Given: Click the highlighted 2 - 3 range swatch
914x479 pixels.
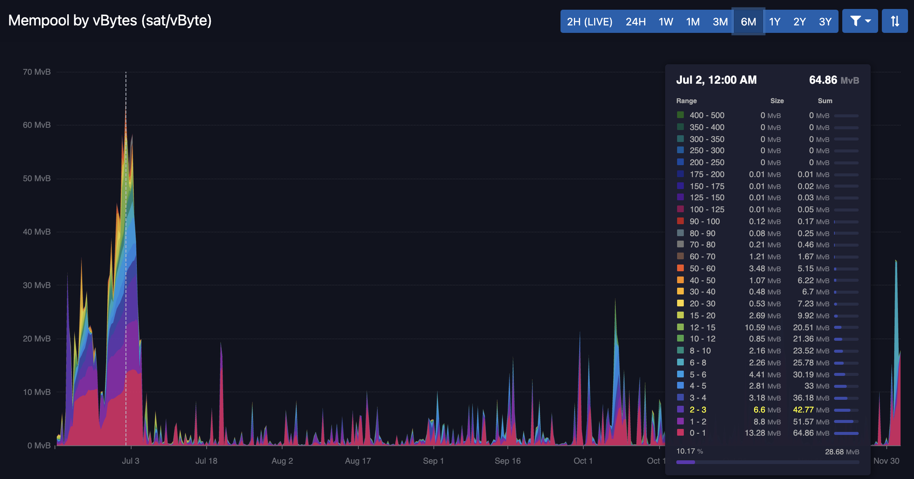Looking at the screenshot, I should [680, 409].
